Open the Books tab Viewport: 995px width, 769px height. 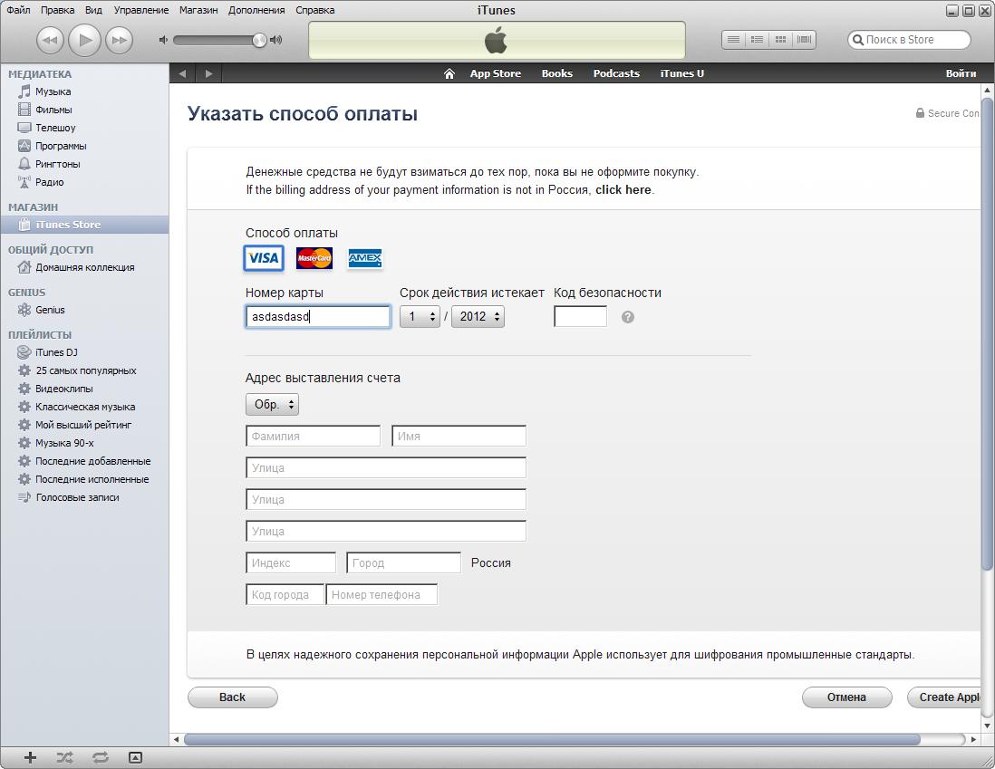556,73
